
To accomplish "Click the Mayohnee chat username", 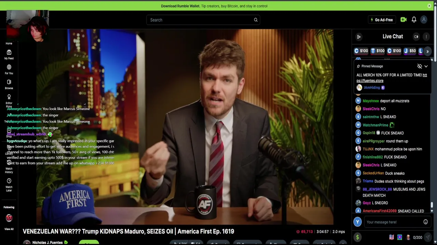I will 370,101.
